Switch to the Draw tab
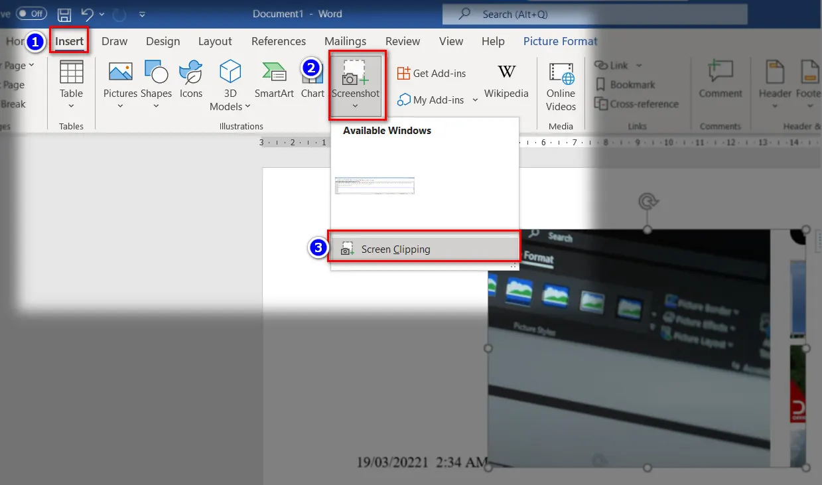 click(x=115, y=41)
